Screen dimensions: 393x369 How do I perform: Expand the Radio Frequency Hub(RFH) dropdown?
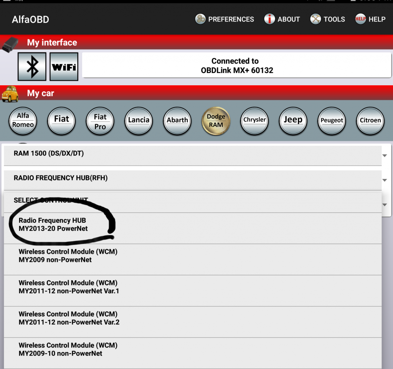193,180
